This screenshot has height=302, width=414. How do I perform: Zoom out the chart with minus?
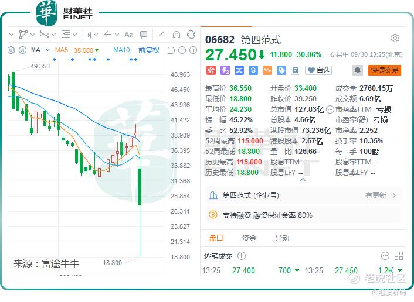(182, 50)
